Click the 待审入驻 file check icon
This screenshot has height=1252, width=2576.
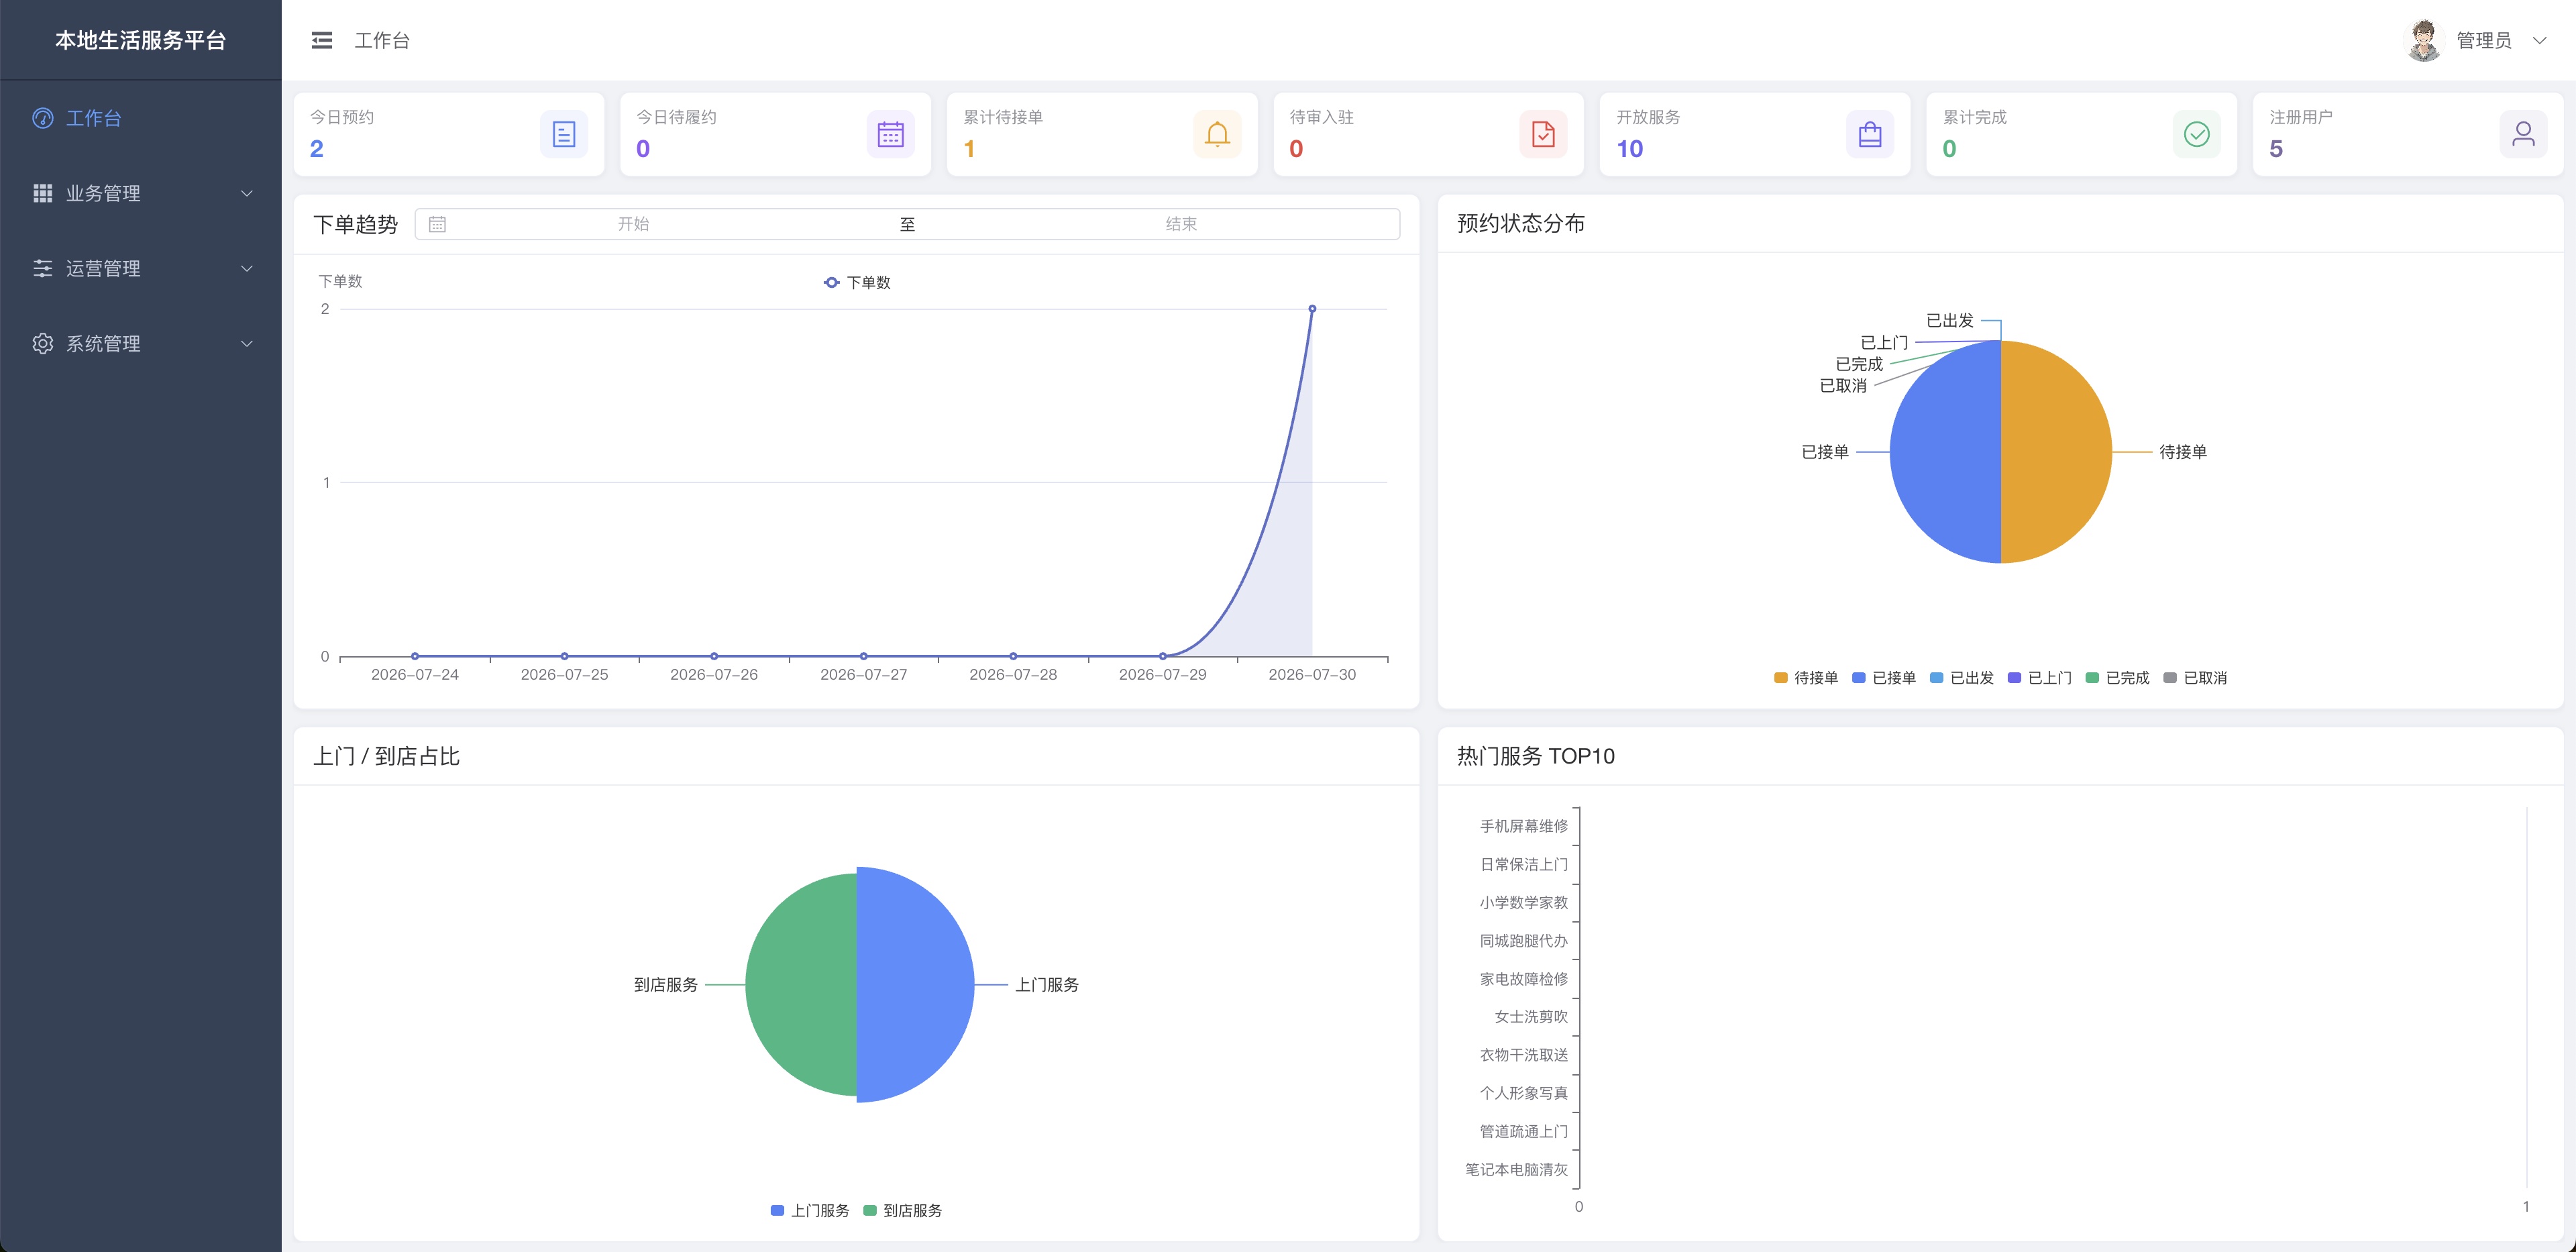coord(1543,134)
